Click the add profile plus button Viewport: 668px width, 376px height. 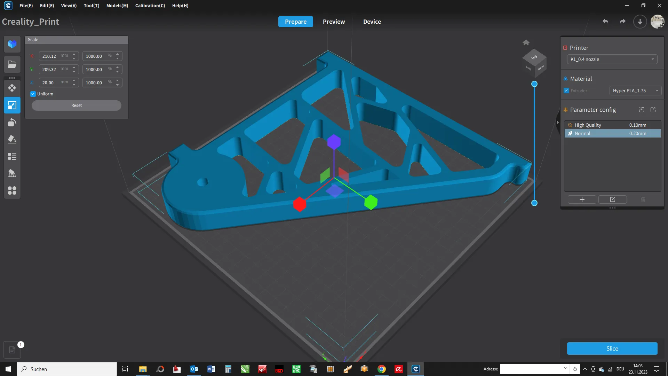582,199
